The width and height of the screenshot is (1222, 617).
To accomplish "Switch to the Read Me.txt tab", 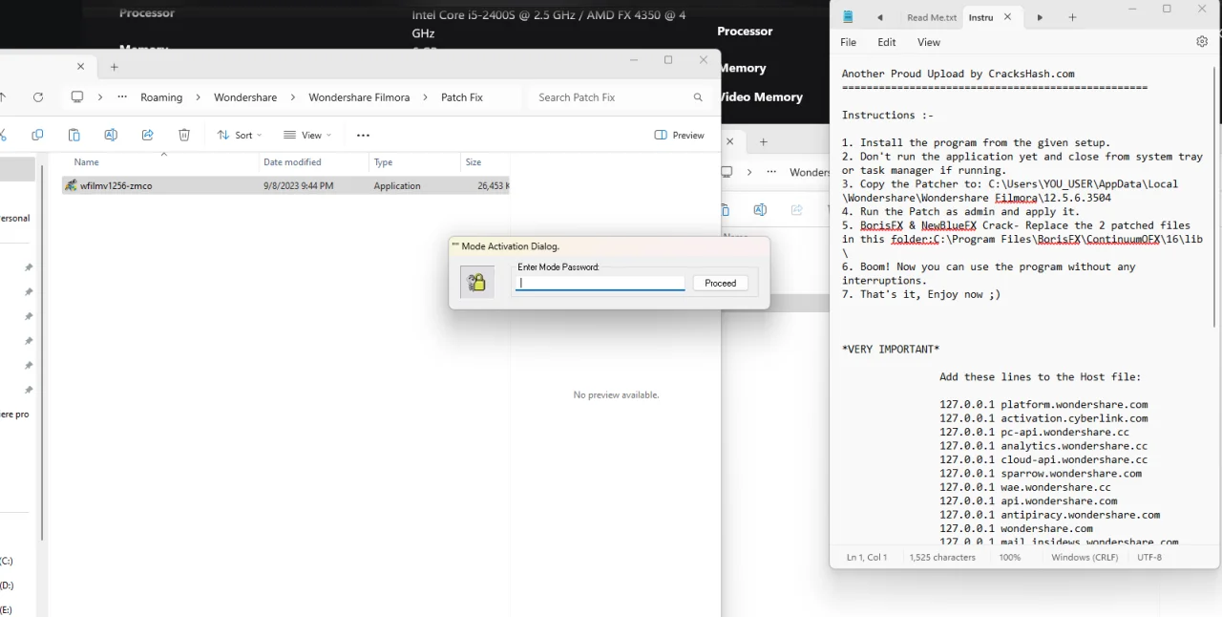I will point(932,17).
